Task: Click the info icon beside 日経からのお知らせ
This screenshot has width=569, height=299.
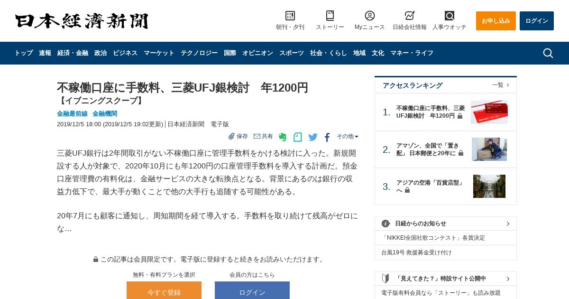Action: pos(385,224)
